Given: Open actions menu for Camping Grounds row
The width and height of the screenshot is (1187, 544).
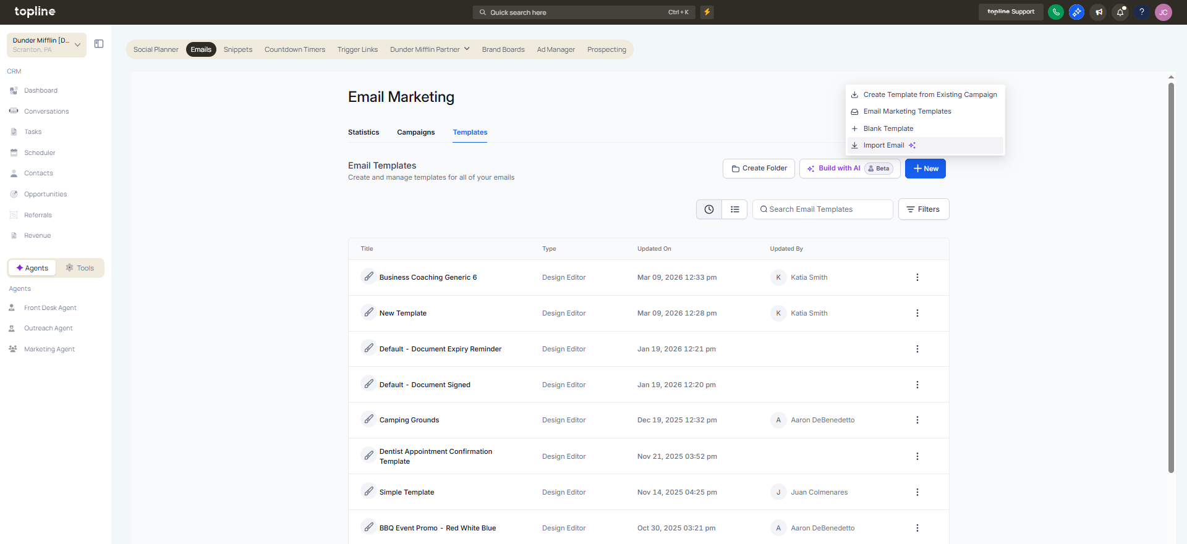Looking at the screenshot, I should pos(917,421).
